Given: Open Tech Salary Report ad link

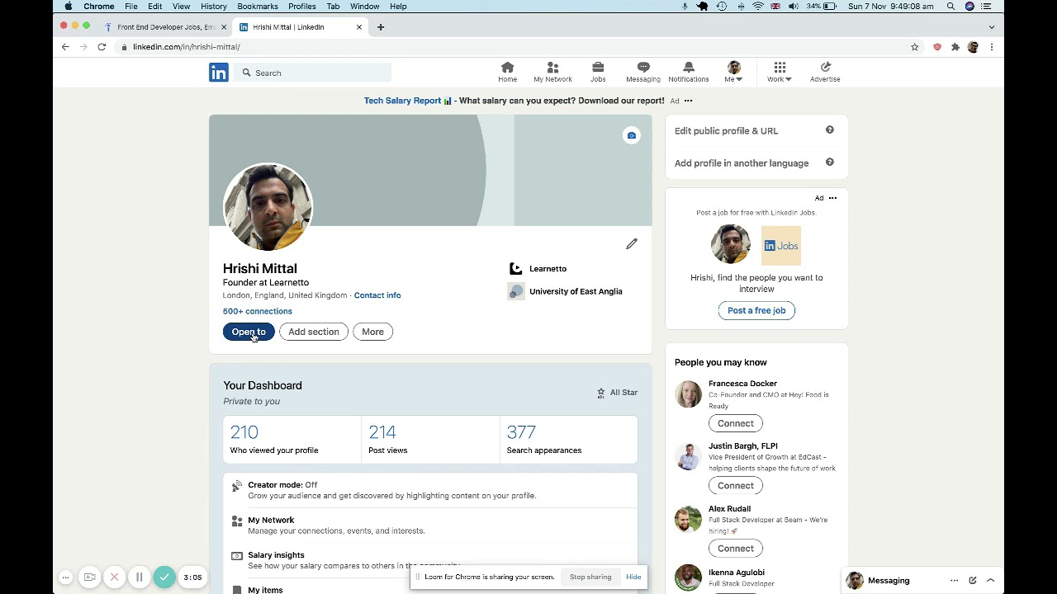Looking at the screenshot, I should [x=514, y=101].
